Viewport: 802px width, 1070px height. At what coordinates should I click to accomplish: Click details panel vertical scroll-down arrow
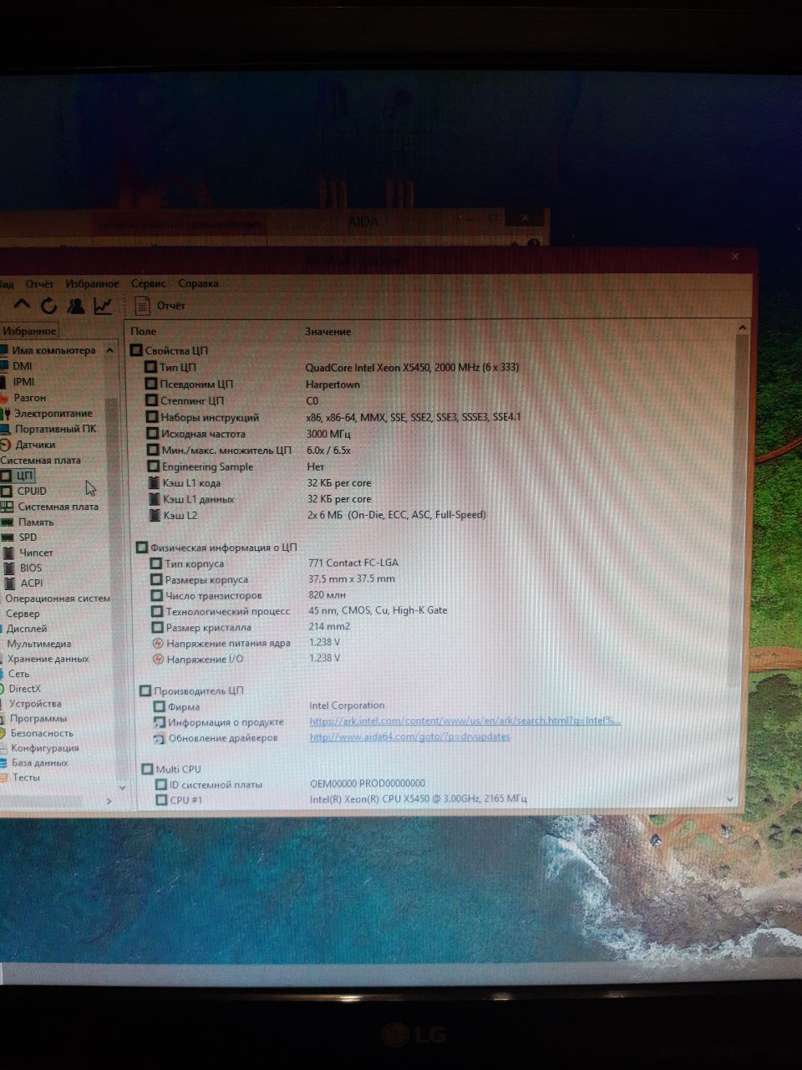pos(731,799)
